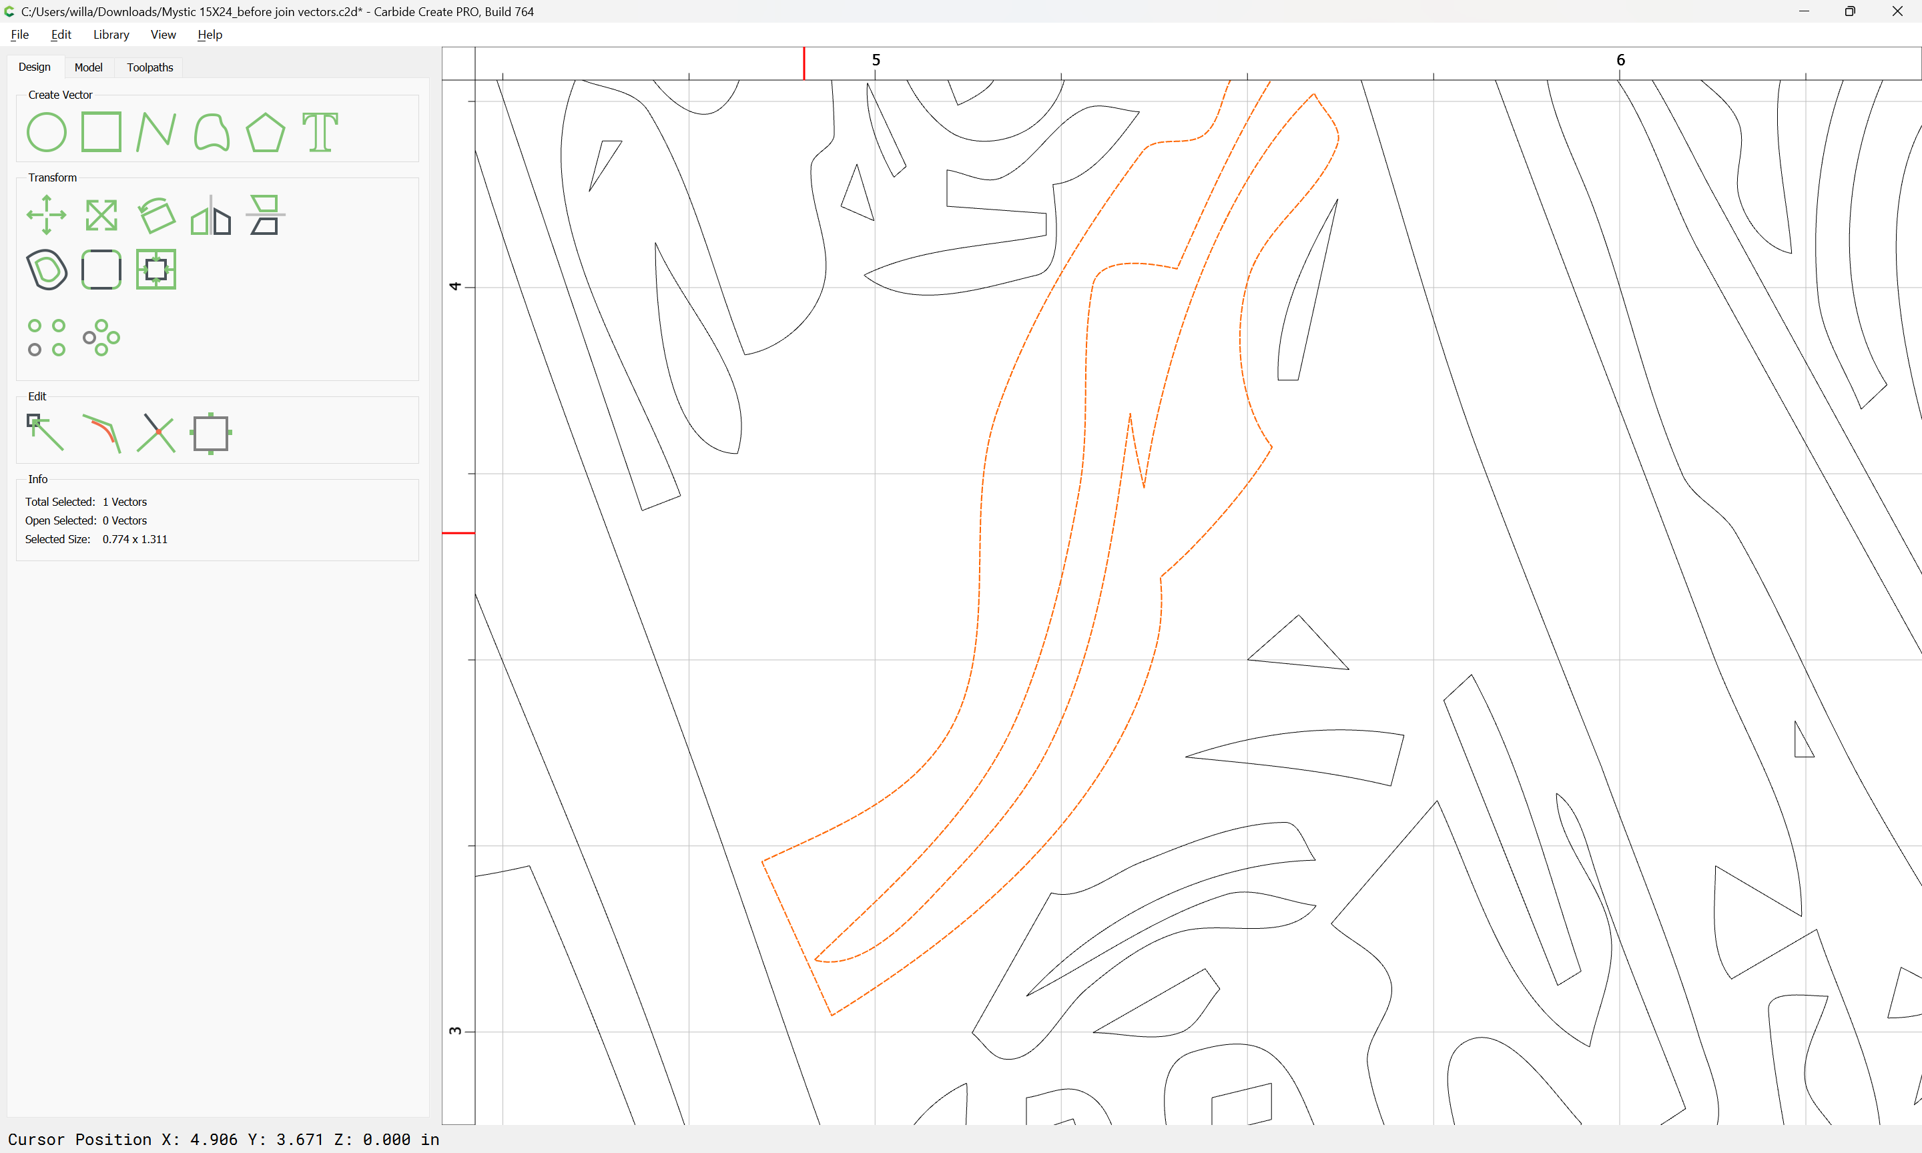Click the 'Open Selected: 0 Vectors' text
Image resolution: width=1922 pixels, height=1153 pixels.
(x=86, y=520)
